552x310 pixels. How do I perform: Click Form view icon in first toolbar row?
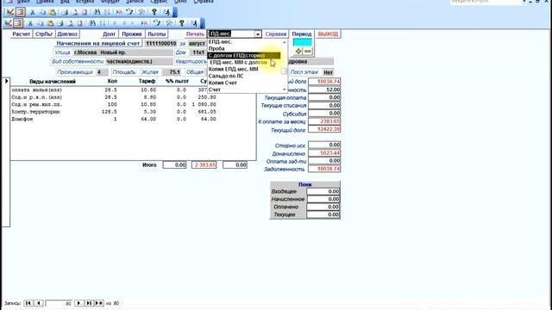point(21,12)
